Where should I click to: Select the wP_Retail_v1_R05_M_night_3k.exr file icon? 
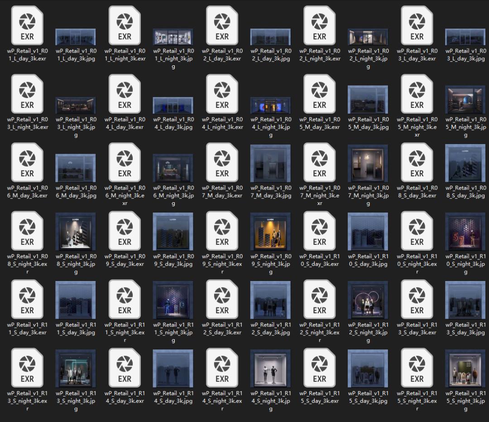click(417, 94)
